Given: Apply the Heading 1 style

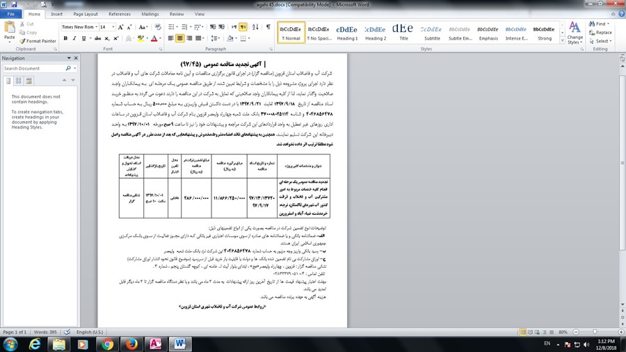Looking at the screenshot, I should coord(347,32).
